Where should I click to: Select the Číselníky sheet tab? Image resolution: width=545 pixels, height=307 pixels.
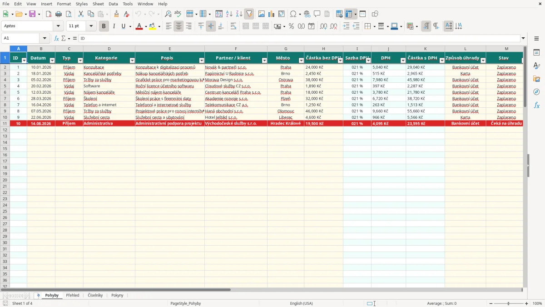(x=95, y=295)
